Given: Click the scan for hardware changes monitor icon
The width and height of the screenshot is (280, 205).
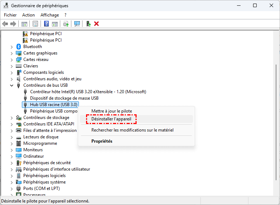Looking at the screenshot, I should pos(77,24).
